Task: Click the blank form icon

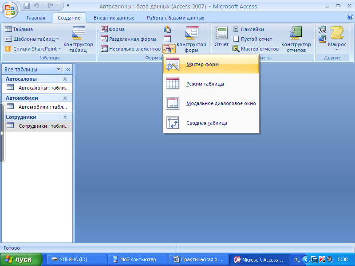Action: (x=167, y=39)
